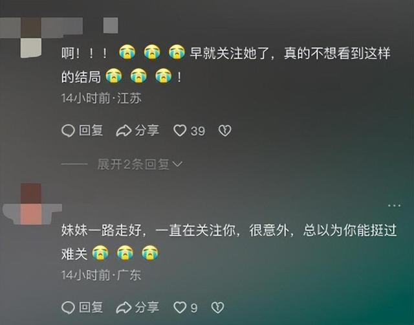Click the 14小时前·广东 timestamp

[x=102, y=275]
